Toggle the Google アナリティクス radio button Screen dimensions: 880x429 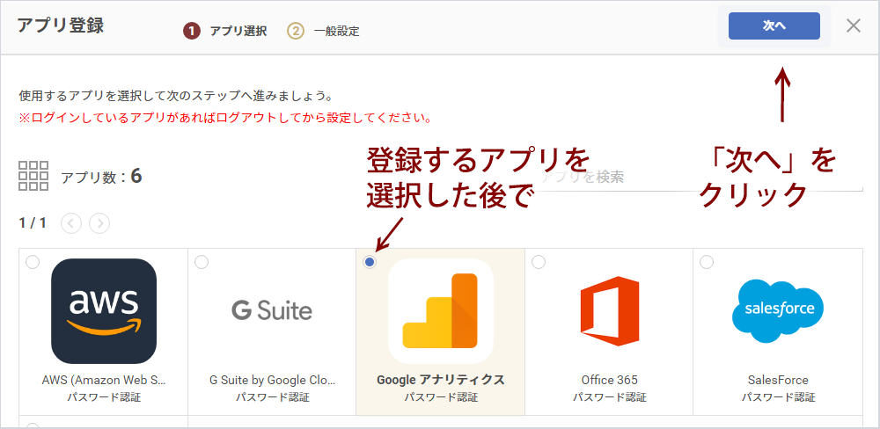pos(370,262)
